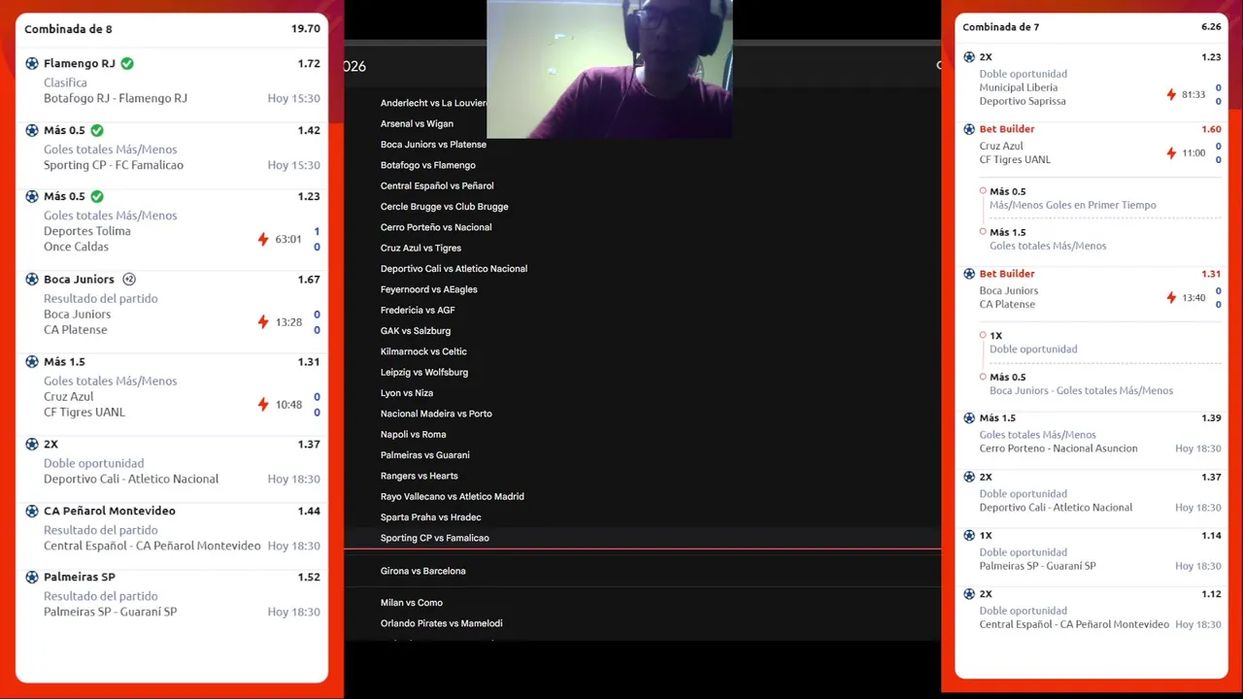Click soccer ball icon beside Boca Juniors selection

[32, 280]
